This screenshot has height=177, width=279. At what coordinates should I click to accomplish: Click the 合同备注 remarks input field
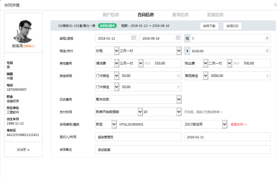pos(182,150)
